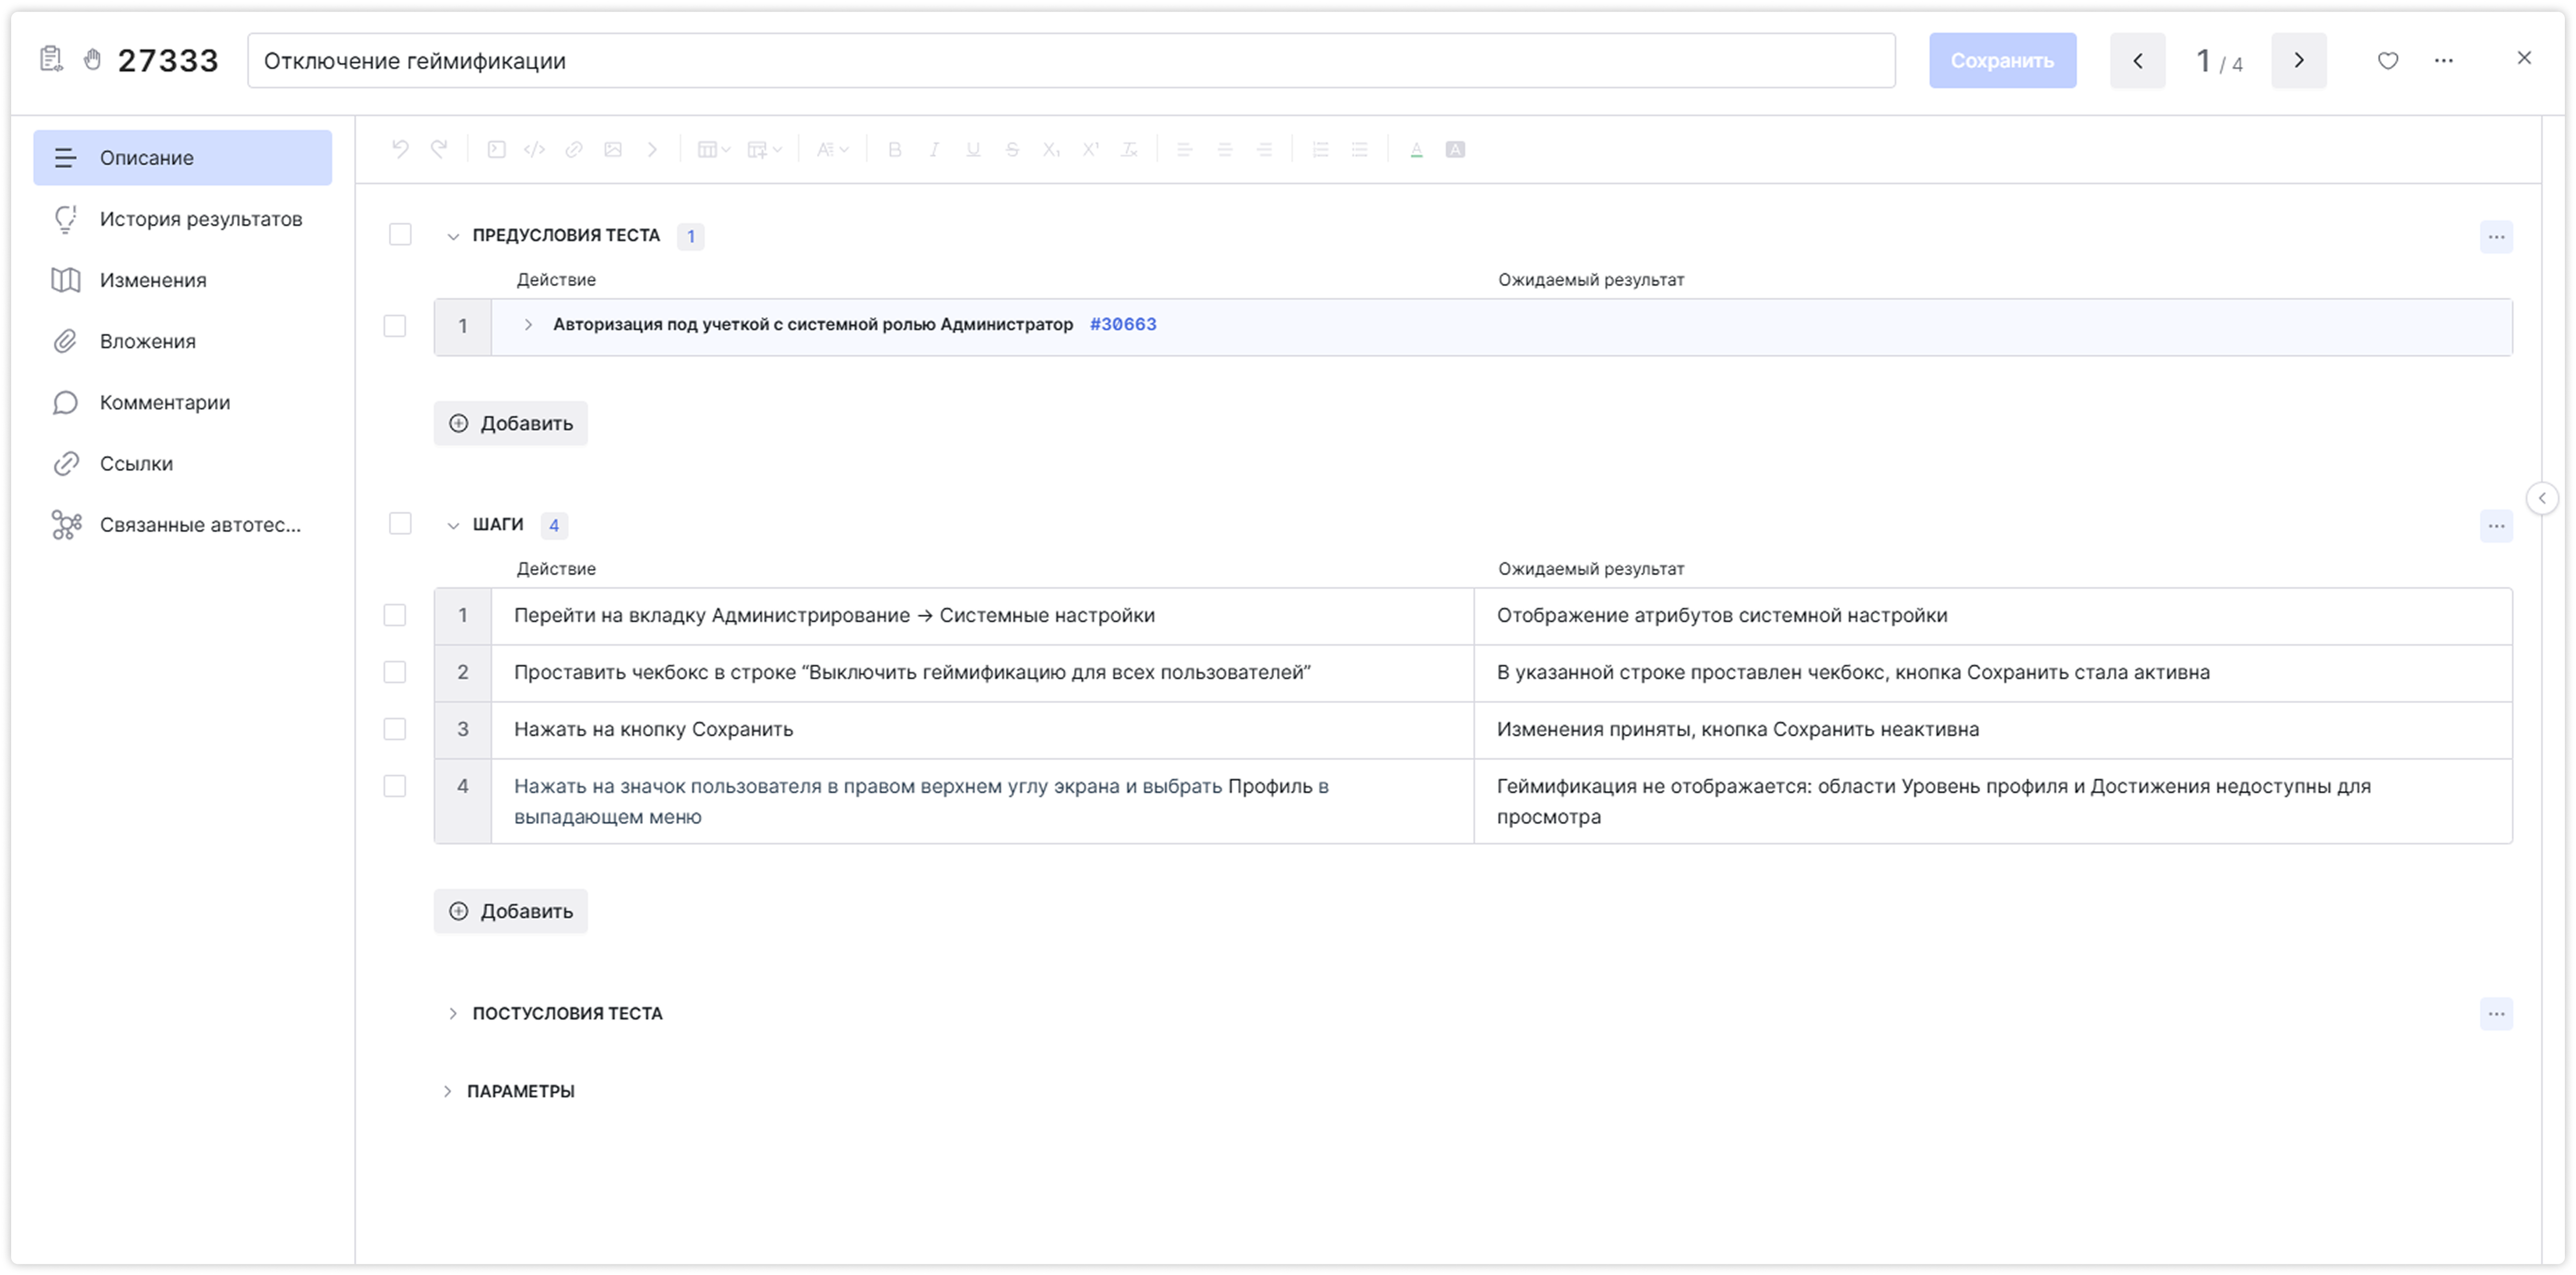Pick text color with the green A swatch
2576x1275 pixels.
coord(1416,149)
